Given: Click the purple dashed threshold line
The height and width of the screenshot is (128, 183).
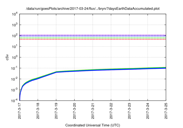Looking at the screenshot, I should click(93, 35).
